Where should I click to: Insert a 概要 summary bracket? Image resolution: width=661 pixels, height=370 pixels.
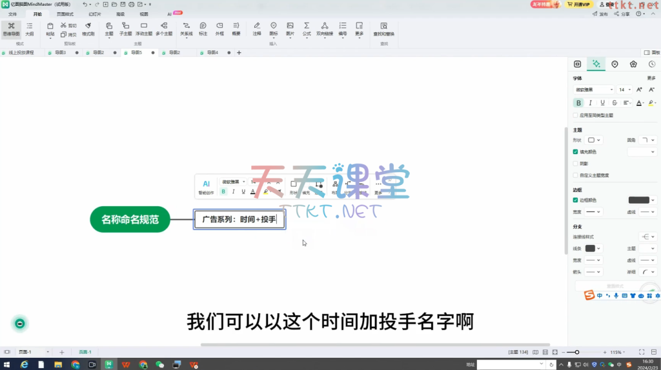click(236, 28)
